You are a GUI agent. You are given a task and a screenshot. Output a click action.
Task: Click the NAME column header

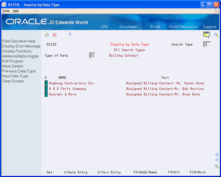tap(62, 78)
